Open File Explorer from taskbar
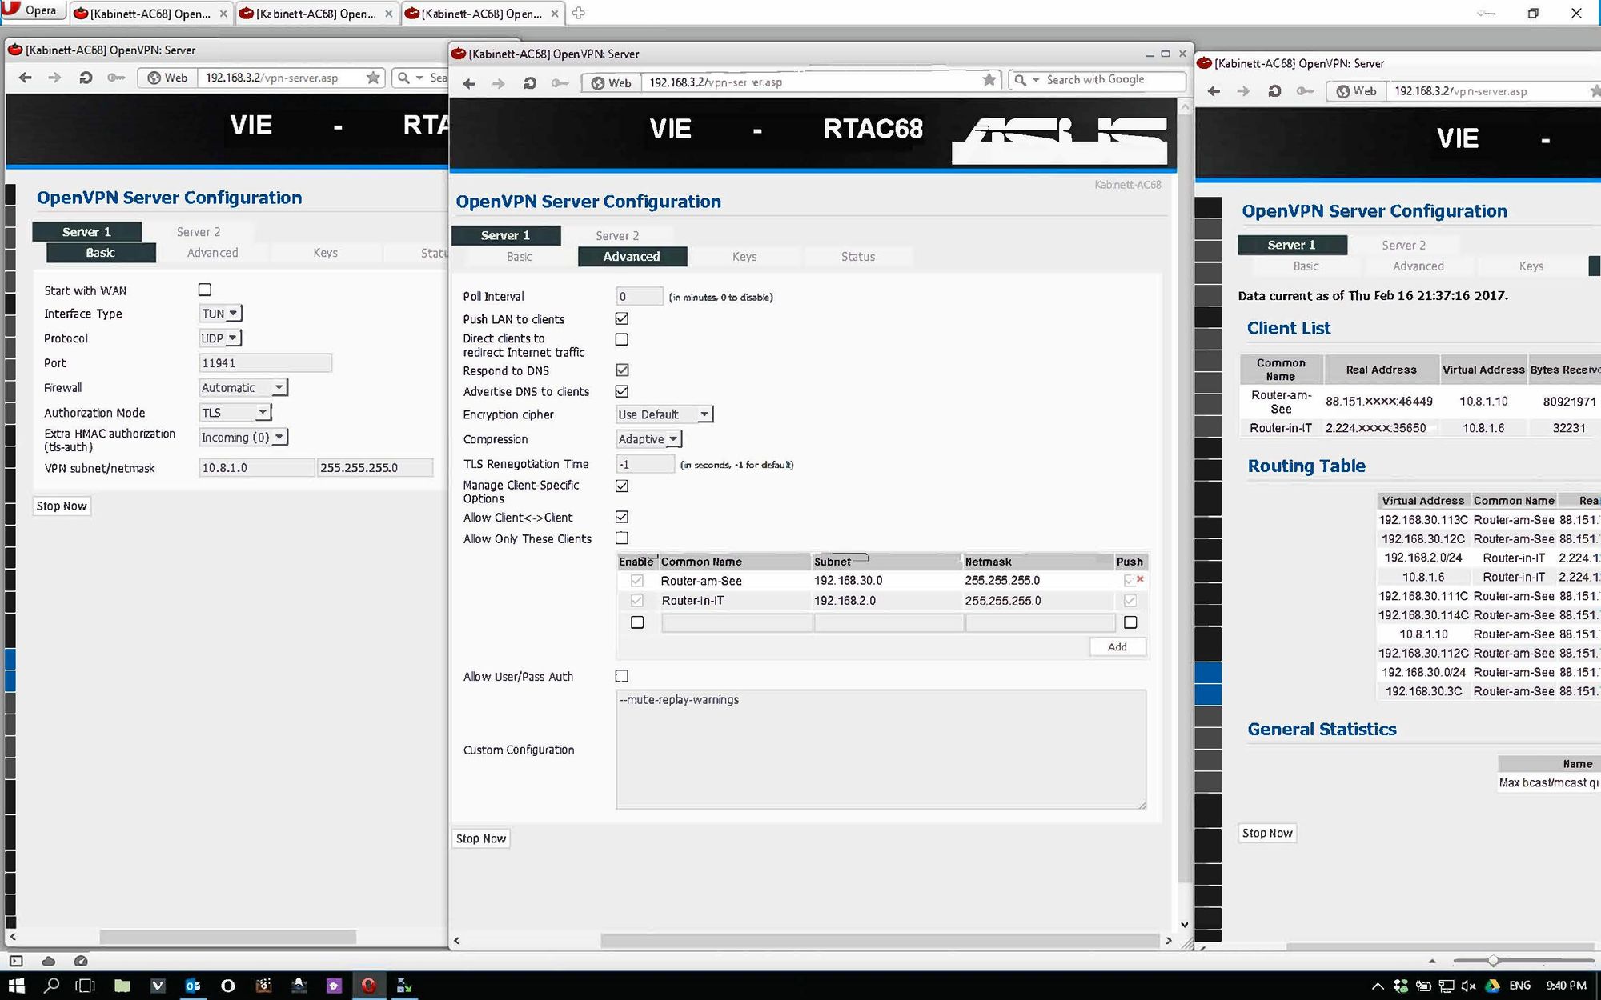Viewport: 1601px width, 1000px height. pyautogui.click(x=122, y=986)
